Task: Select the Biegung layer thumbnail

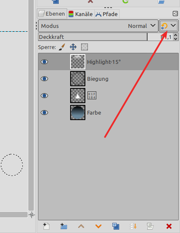Action: pyautogui.click(x=78, y=79)
